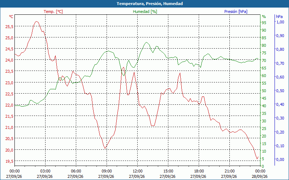Click the 25 humidity axis value

click(x=264, y=129)
